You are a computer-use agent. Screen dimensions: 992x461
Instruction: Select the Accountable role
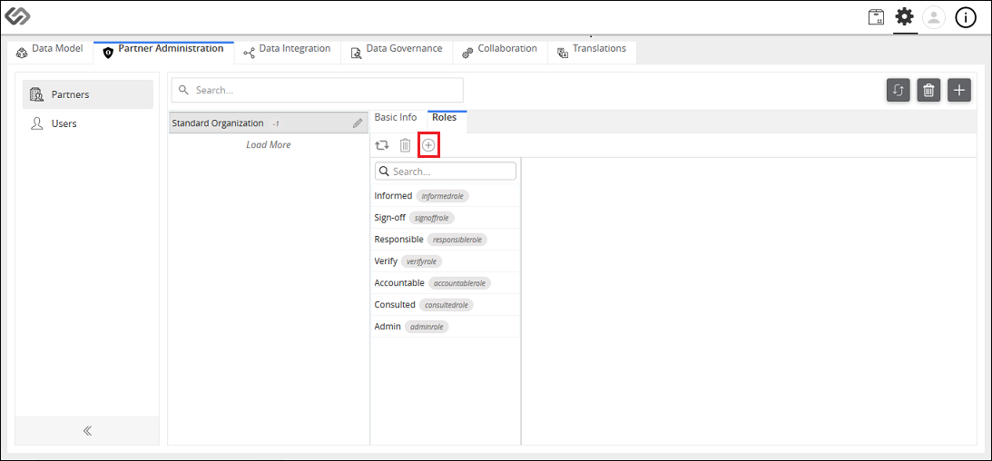[x=446, y=282]
